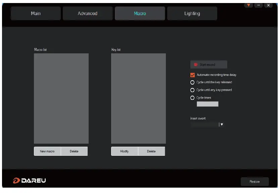This screenshot has height=193, width=280.
Task: Close the Dareu software window
Action: (268, 5)
